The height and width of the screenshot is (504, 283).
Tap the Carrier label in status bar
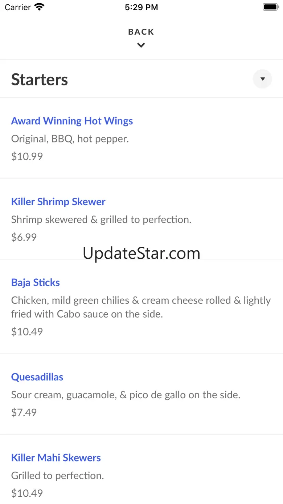(18, 7)
